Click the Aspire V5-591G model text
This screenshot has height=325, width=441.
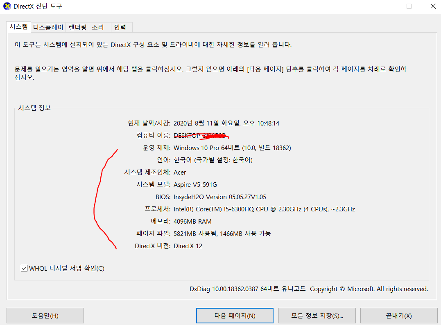(194, 184)
